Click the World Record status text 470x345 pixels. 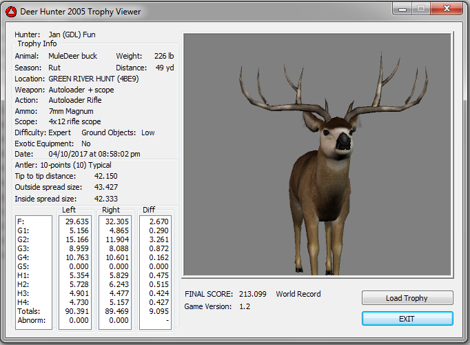tap(298, 294)
